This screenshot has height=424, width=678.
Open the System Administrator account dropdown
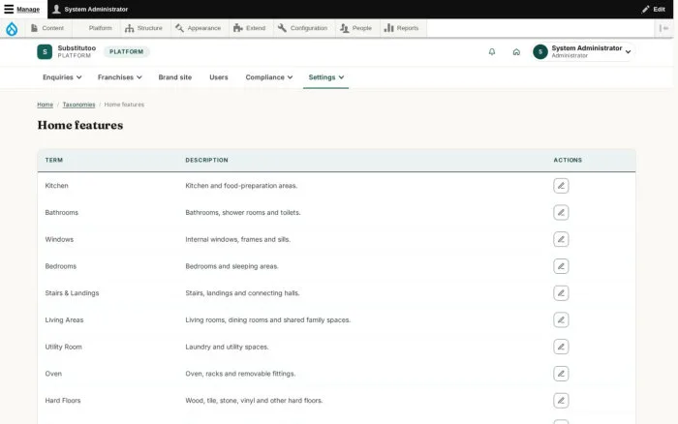coord(583,52)
